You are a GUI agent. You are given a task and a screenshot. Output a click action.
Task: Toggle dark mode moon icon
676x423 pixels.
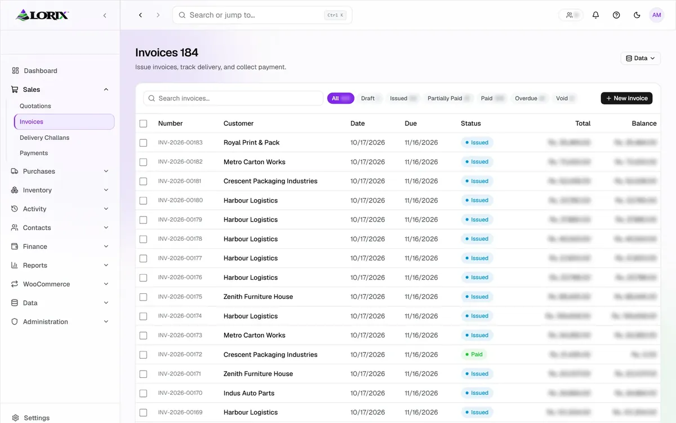(637, 15)
